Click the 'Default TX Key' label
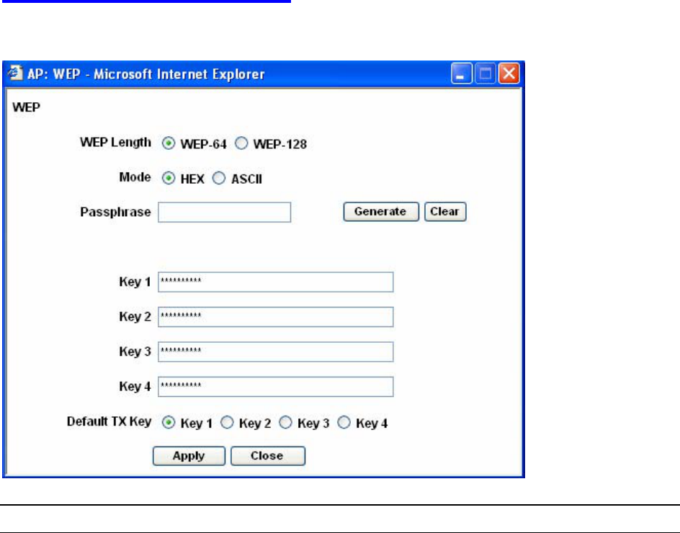 [x=109, y=421]
